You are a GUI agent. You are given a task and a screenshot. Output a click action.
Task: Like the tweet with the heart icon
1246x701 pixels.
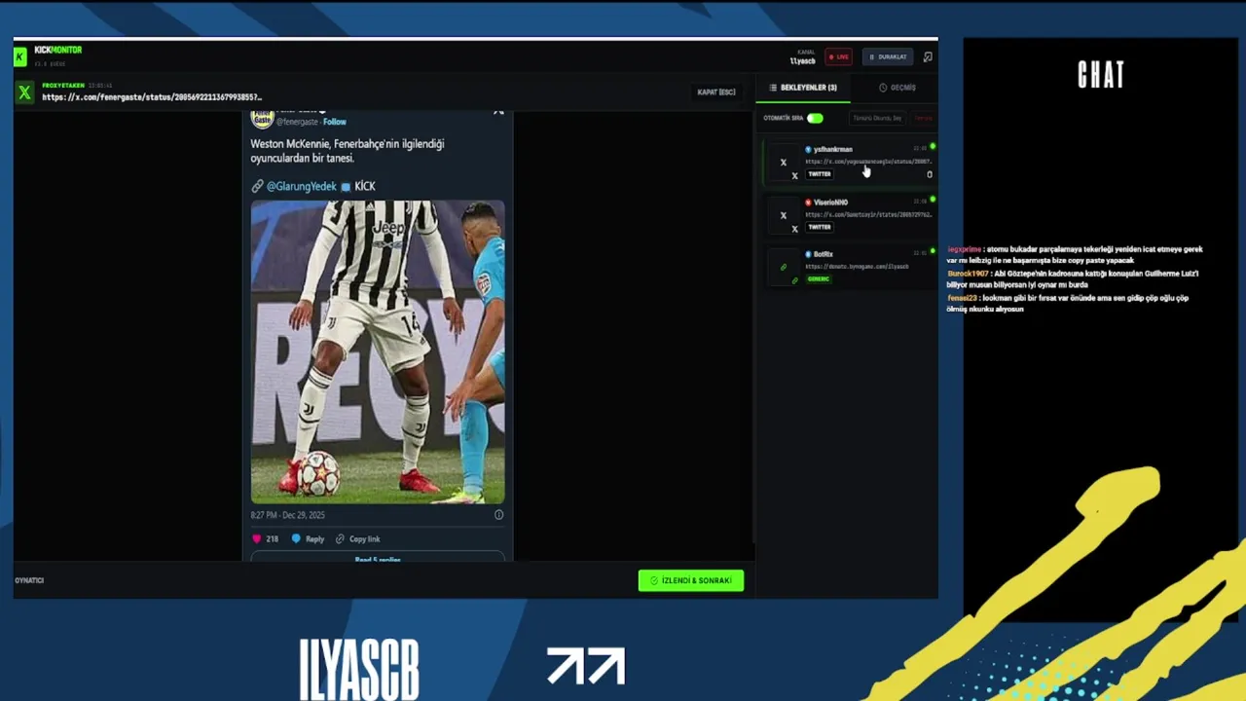[x=257, y=538]
